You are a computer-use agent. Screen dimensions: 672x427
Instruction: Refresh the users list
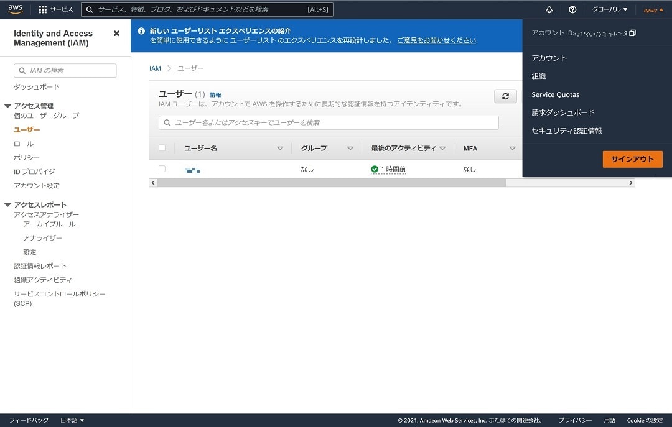pos(505,96)
